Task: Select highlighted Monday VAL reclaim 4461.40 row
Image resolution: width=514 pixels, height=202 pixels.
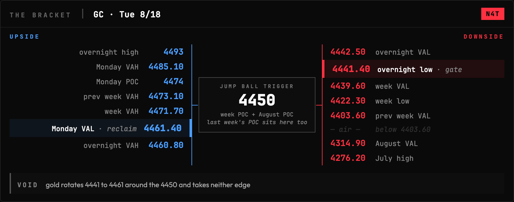Action: coord(101,128)
